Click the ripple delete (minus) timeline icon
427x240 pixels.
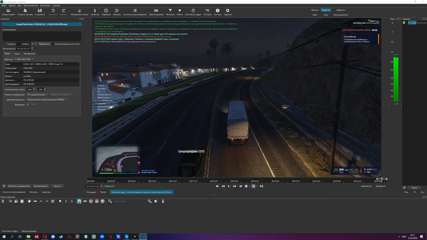pyautogui.click(x=35, y=201)
